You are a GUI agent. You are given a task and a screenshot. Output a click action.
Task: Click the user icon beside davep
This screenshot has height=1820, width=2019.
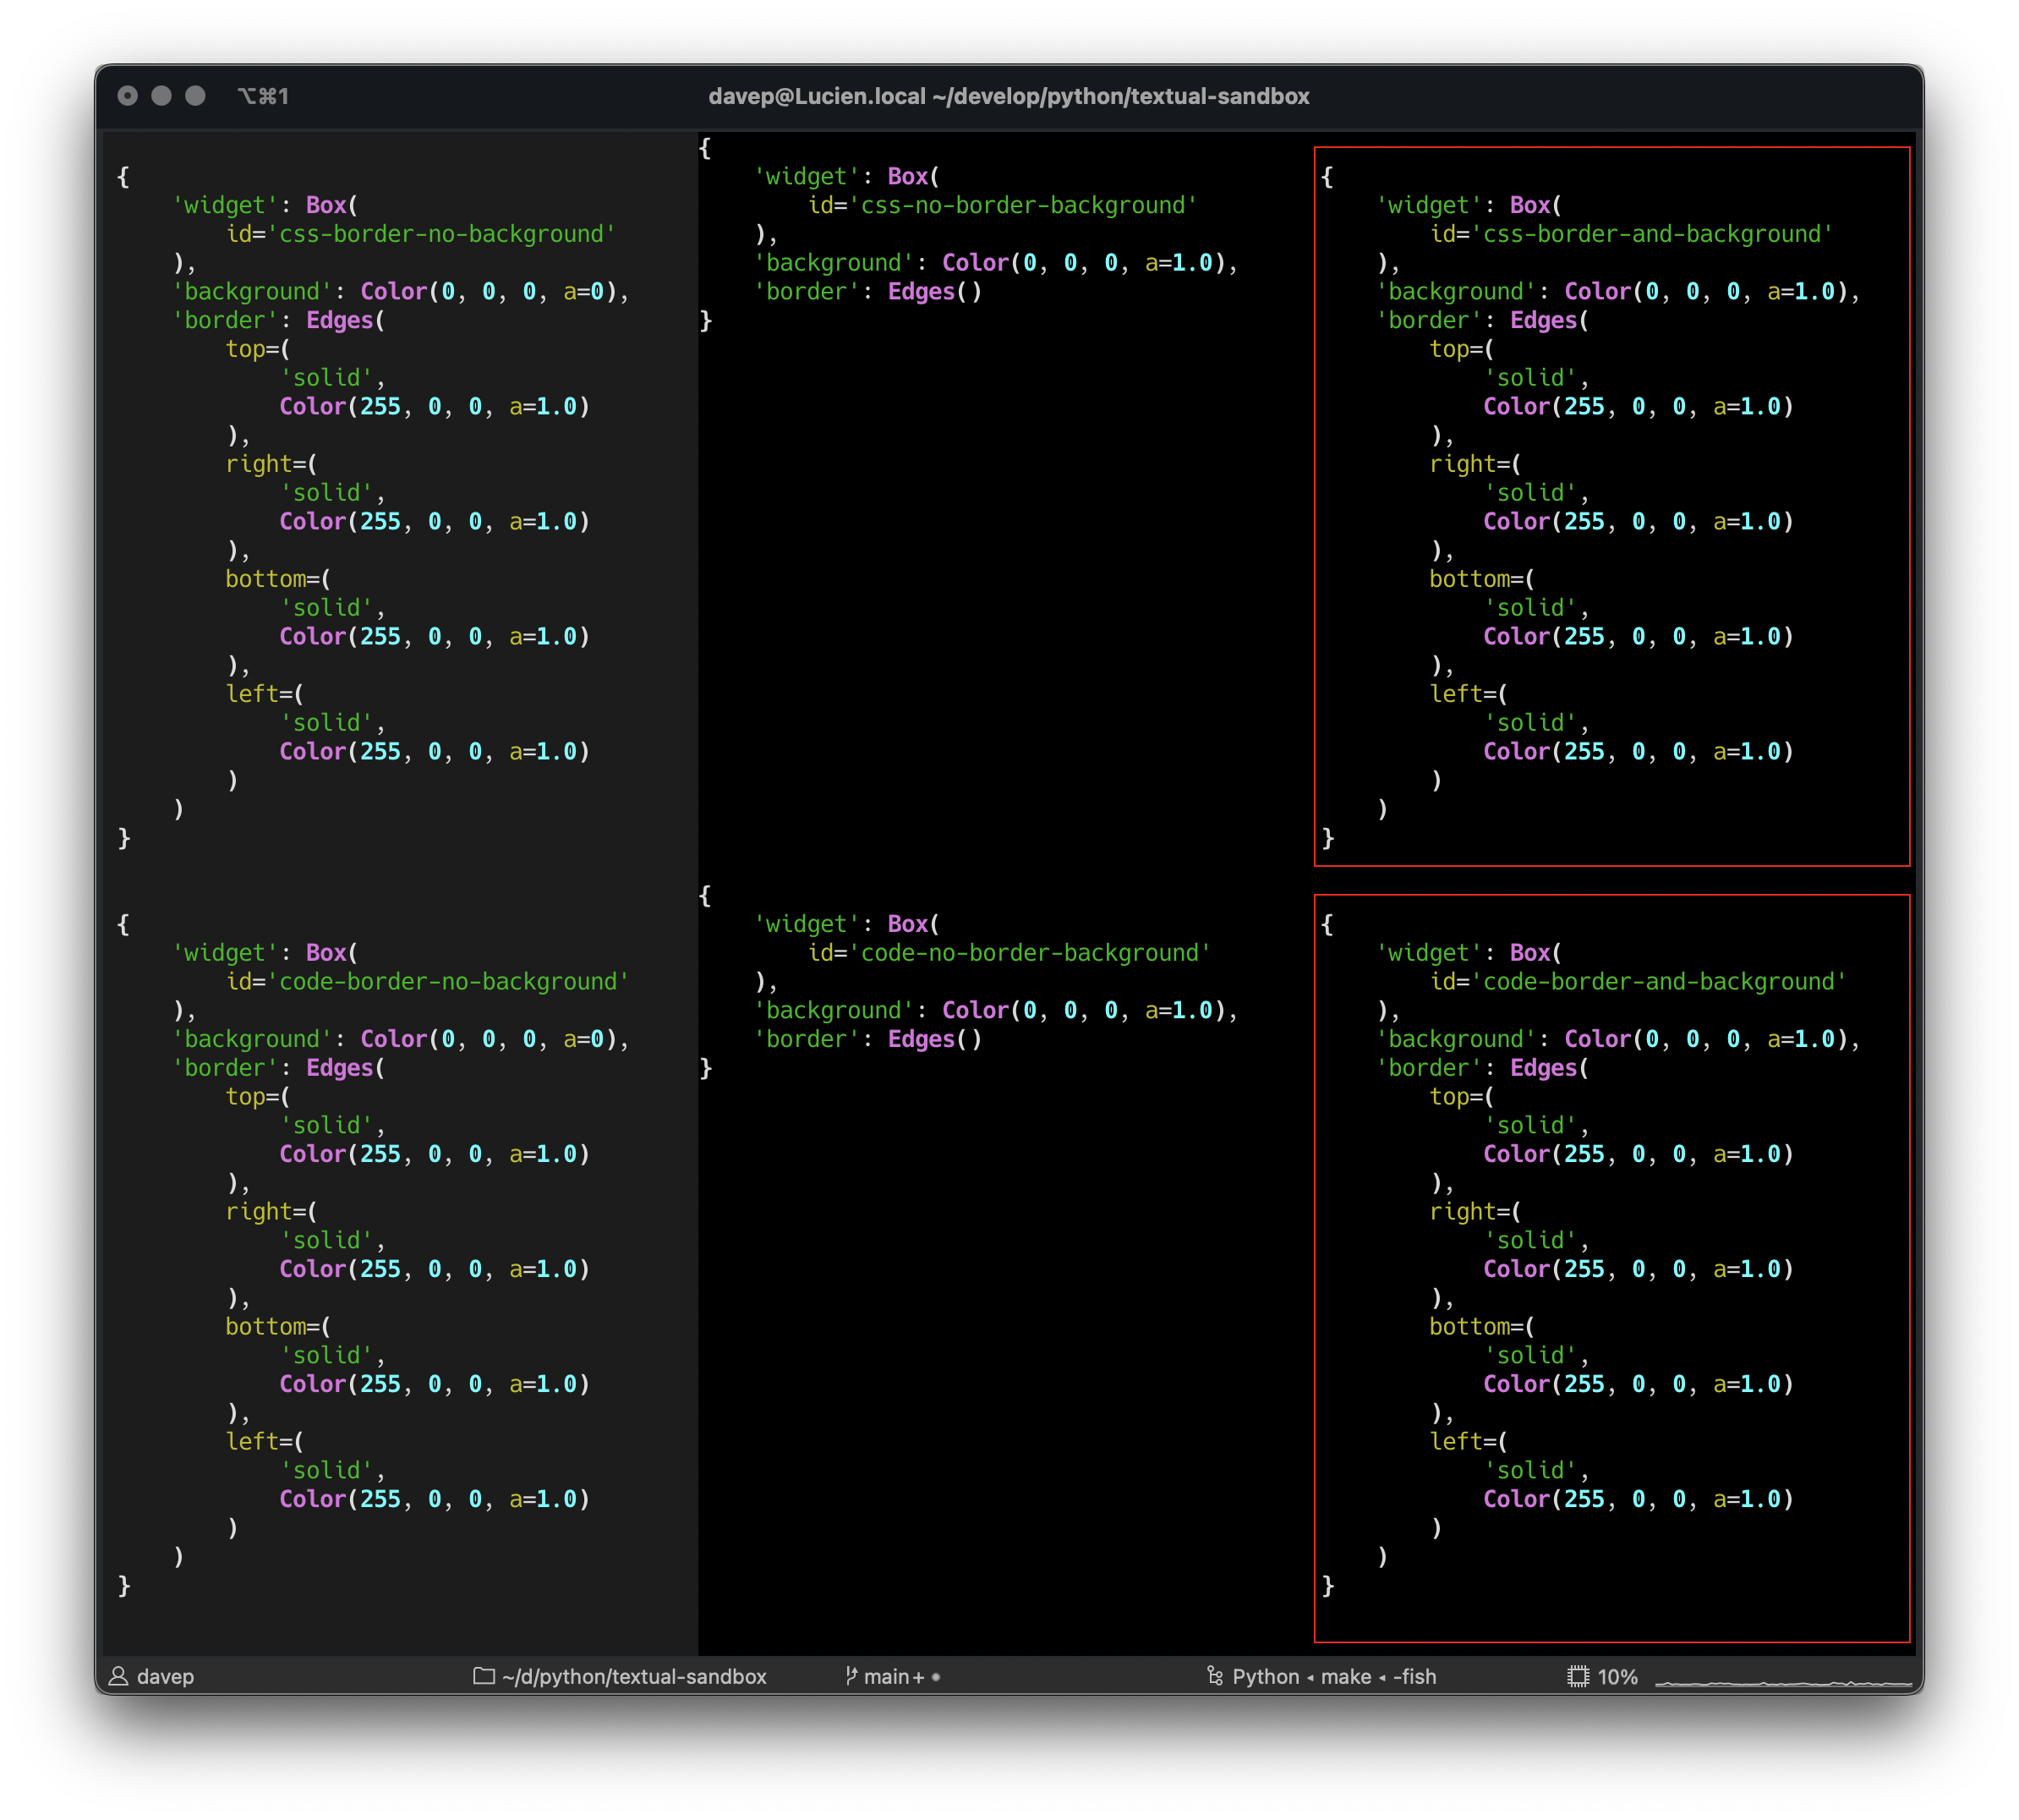[x=118, y=1676]
